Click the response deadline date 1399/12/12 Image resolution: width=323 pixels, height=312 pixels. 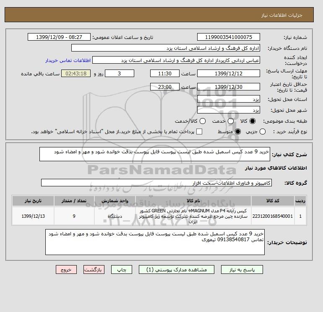(229, 73)
